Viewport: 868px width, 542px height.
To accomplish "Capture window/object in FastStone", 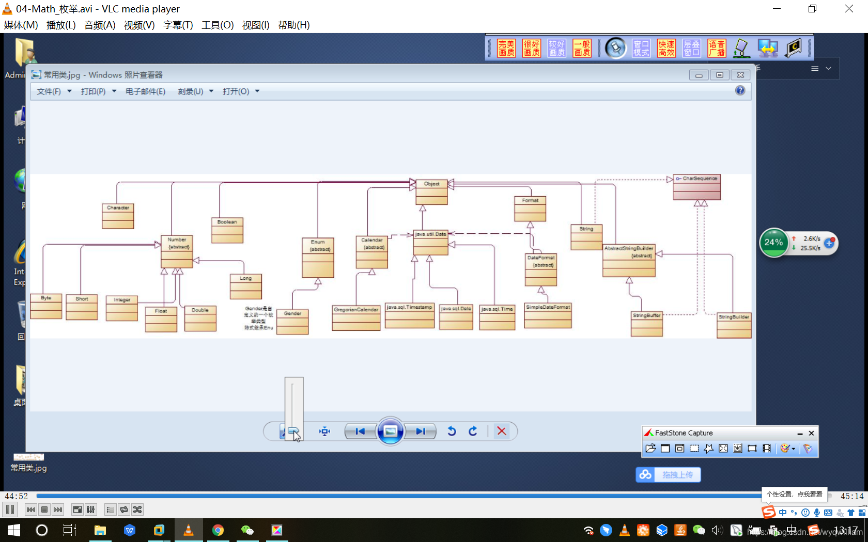I will tap(679, 449).
